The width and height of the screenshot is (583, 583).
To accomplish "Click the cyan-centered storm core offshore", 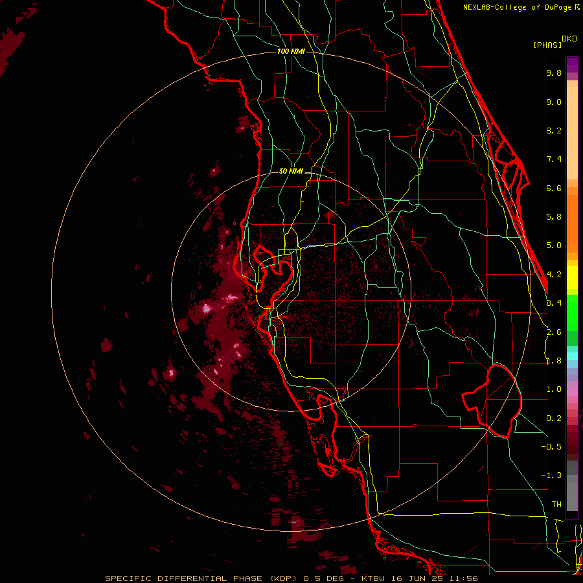I will (206, 308).
